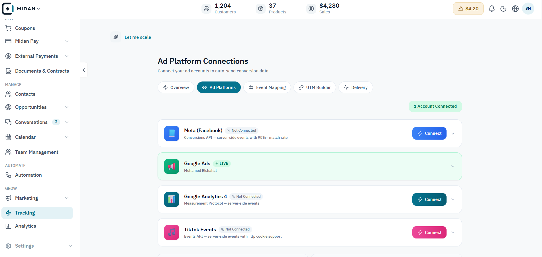Toggle dark mode moon icon
542x257 pixels.
point(504,9)
